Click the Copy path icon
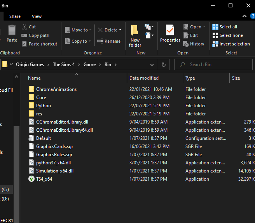This screenshot has height=223, width=255. tap(24, 35)
